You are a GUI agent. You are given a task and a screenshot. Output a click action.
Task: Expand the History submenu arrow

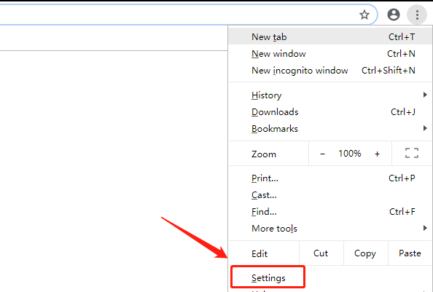point(425,95)
